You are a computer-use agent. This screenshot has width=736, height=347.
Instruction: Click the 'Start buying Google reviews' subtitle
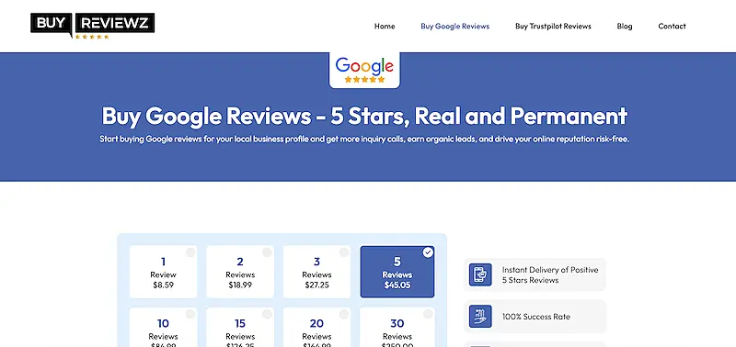364,140
